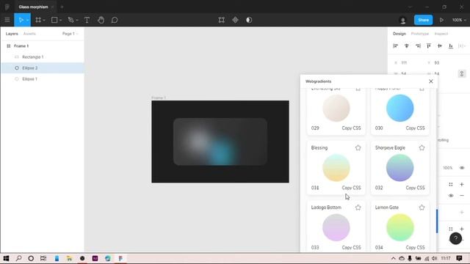Open the Windows Start menu

click(6, 258)
